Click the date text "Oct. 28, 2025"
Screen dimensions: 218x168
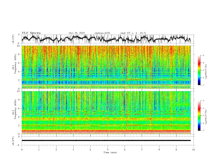point(77,33)
